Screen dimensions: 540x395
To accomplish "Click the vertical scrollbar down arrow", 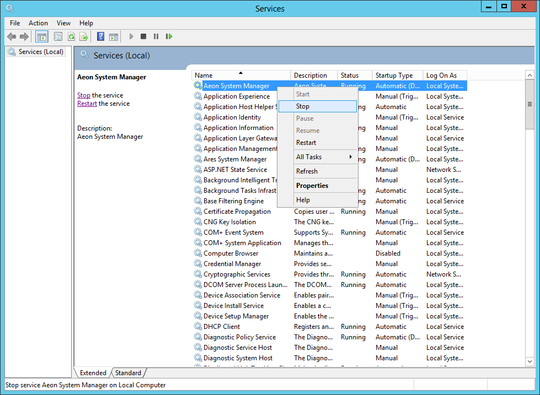I will [x=530, y=361].
